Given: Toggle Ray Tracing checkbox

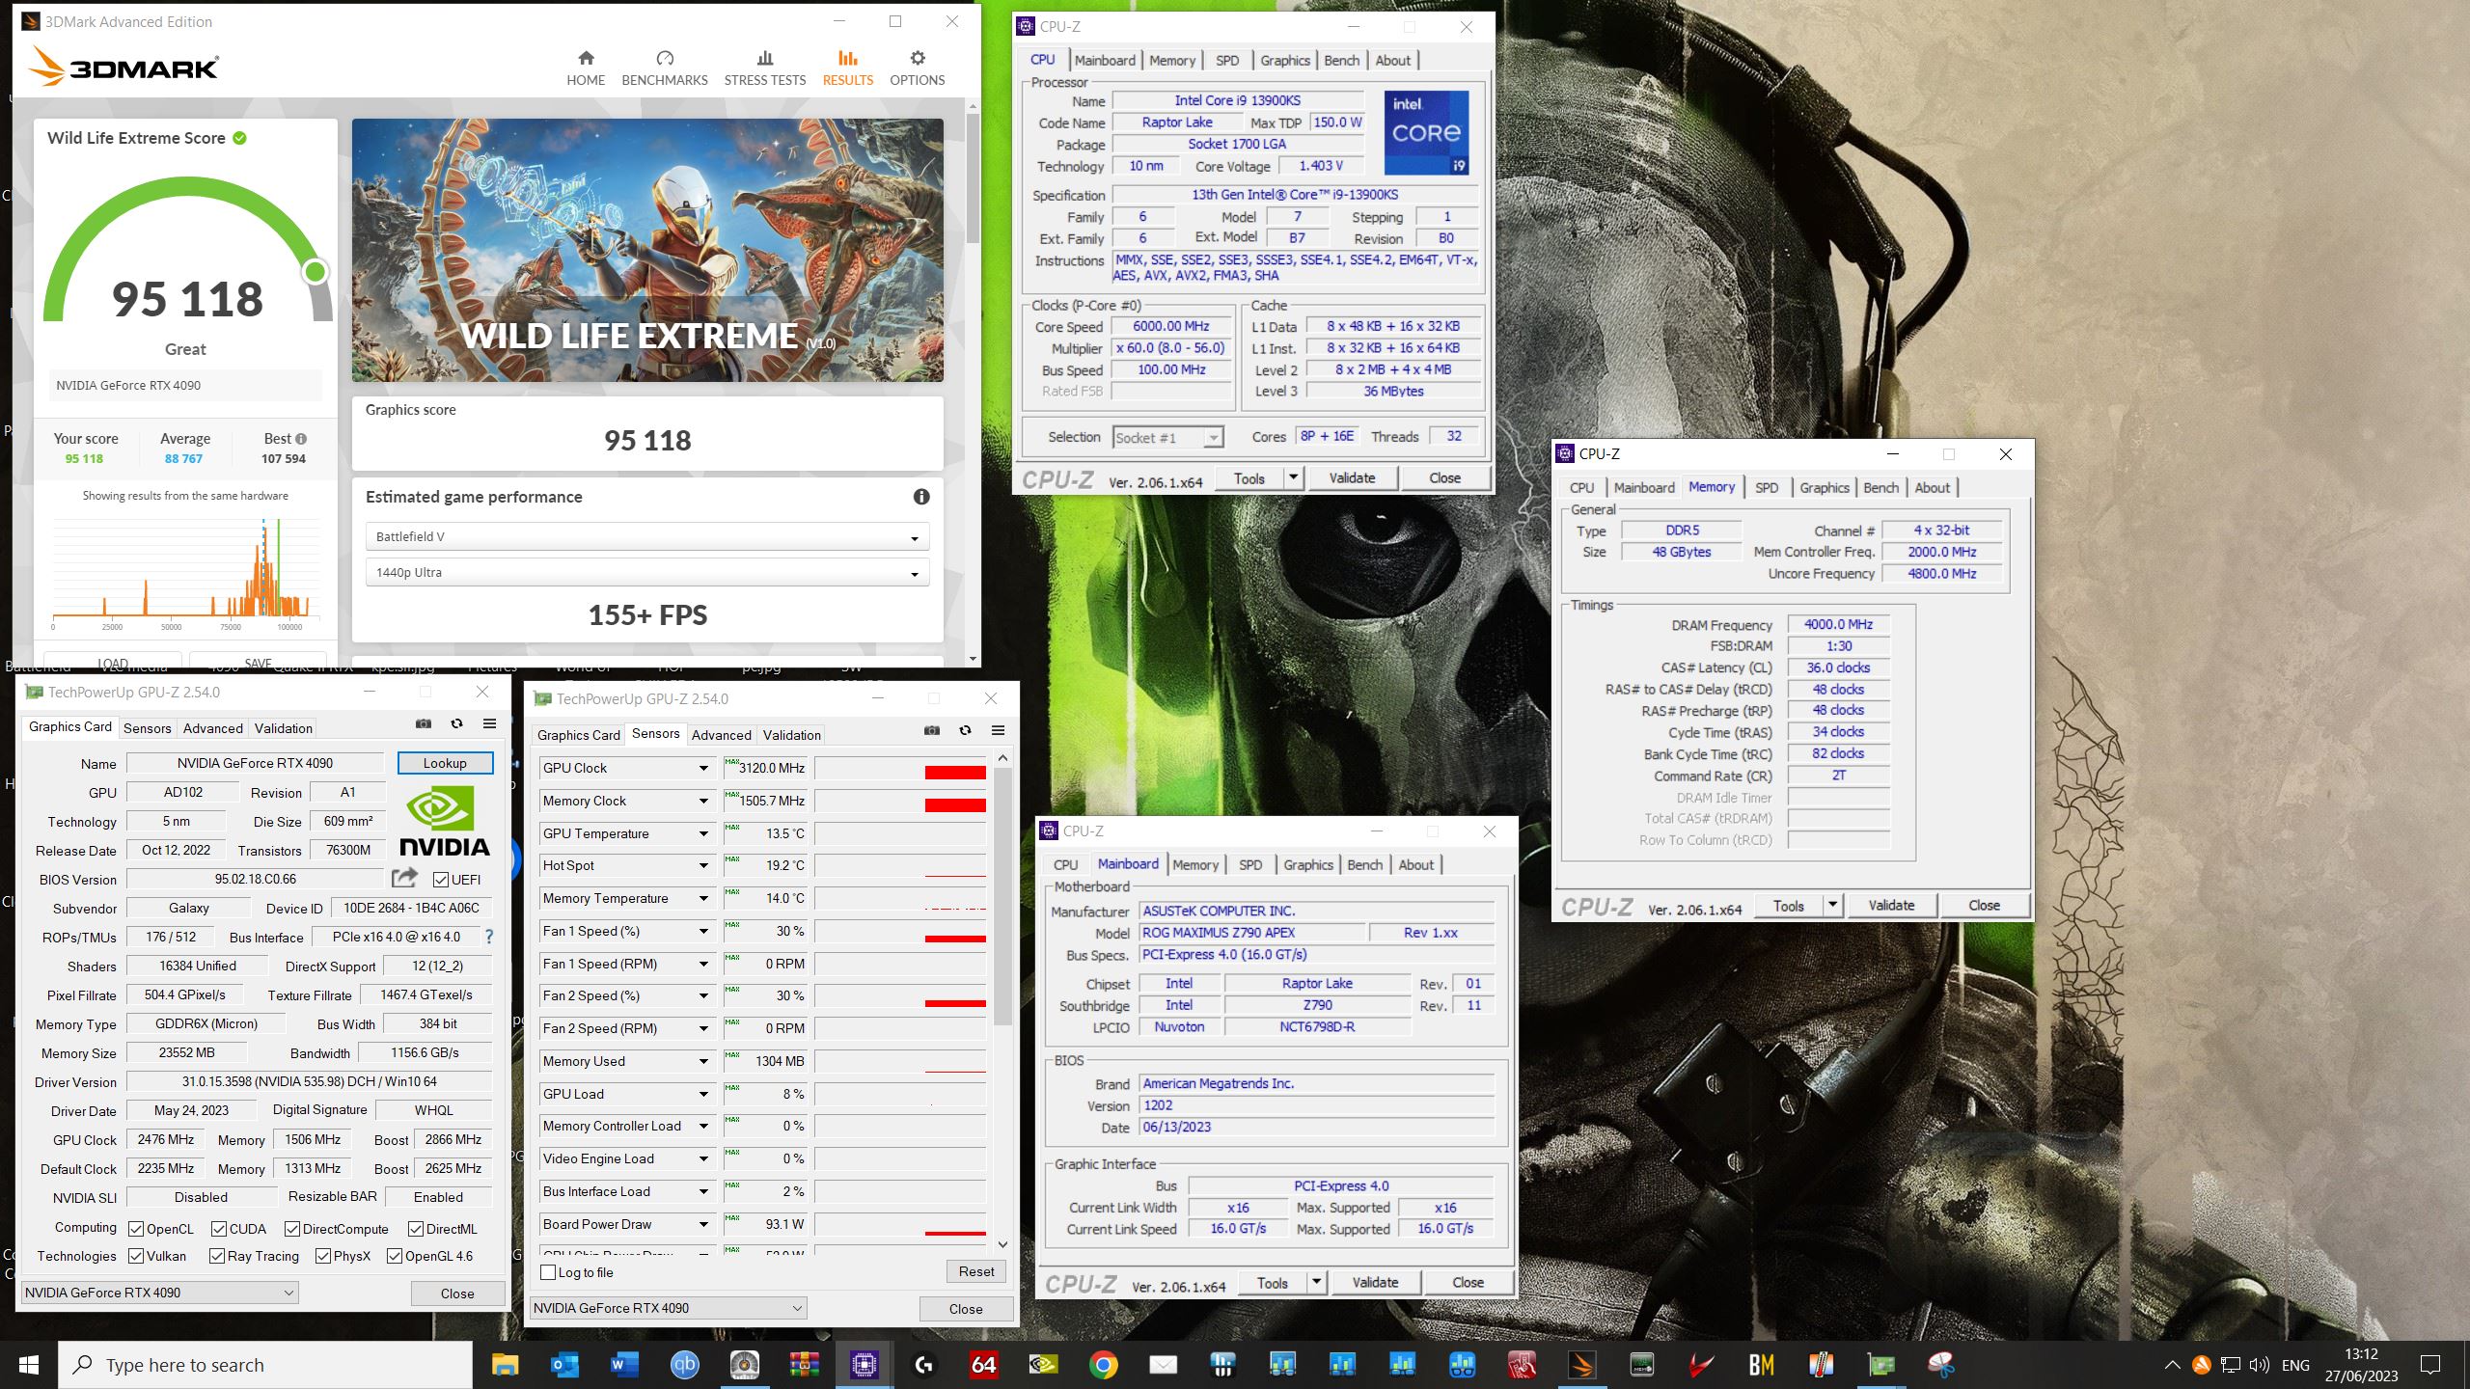Looking at the screenshot, I should 217,1256.
